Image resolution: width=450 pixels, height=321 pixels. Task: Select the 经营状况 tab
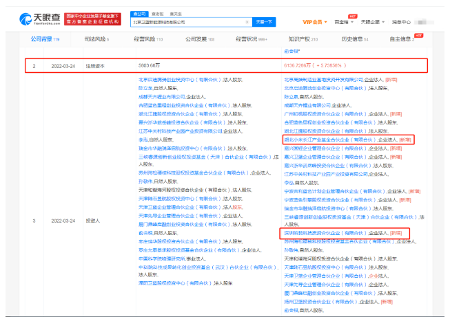pyautogui.click(x=253, y=39)
